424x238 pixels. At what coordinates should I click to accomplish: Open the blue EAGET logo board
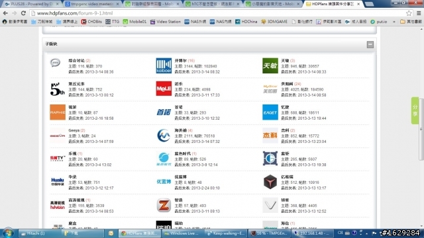(270, 112)
